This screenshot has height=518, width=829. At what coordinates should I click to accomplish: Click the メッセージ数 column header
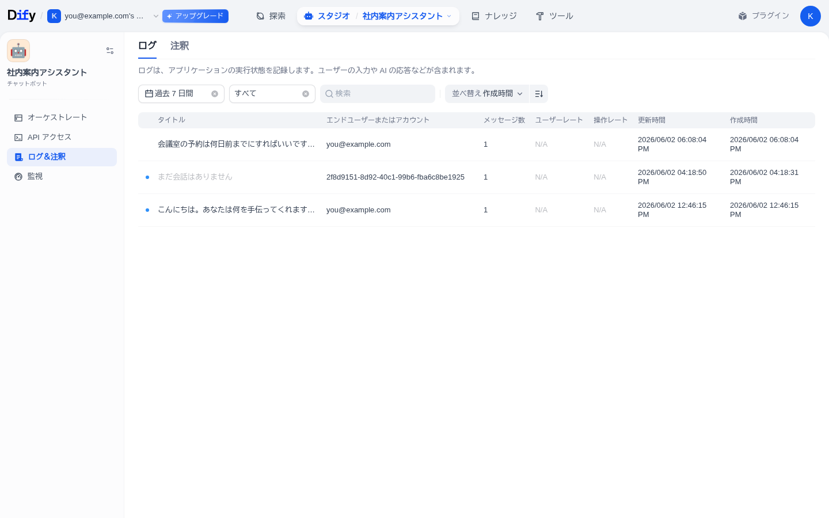[504, 120]
